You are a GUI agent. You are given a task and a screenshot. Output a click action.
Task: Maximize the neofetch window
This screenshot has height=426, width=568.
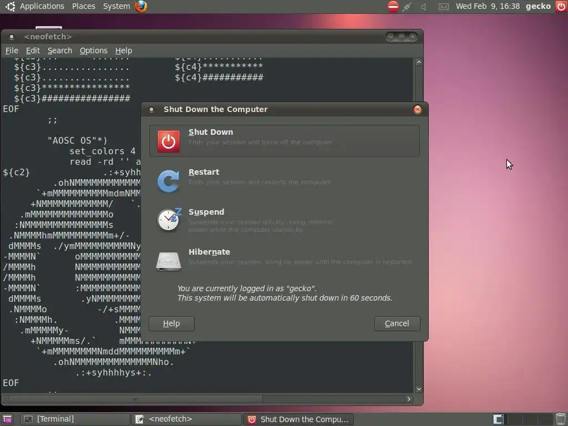pos(402,37)
